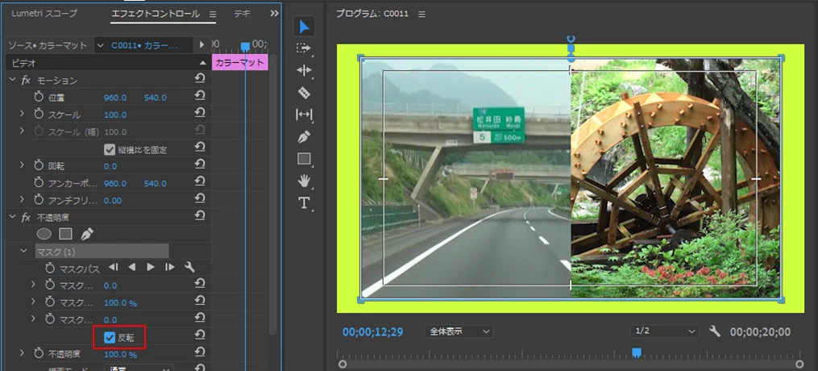Toggle the 不透明度 fx effect switch
The height and width of the screenshot is (371, 818).
[26, 218]
